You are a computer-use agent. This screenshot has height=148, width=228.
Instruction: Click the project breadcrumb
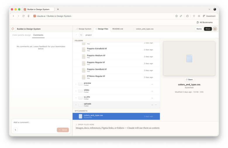pyautogui.click(x=89, y=35)
